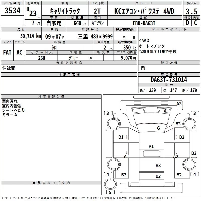This screenshot has height=201, width=201.
Task: Select the first registration year H23
Action: [x=32, y=12]
